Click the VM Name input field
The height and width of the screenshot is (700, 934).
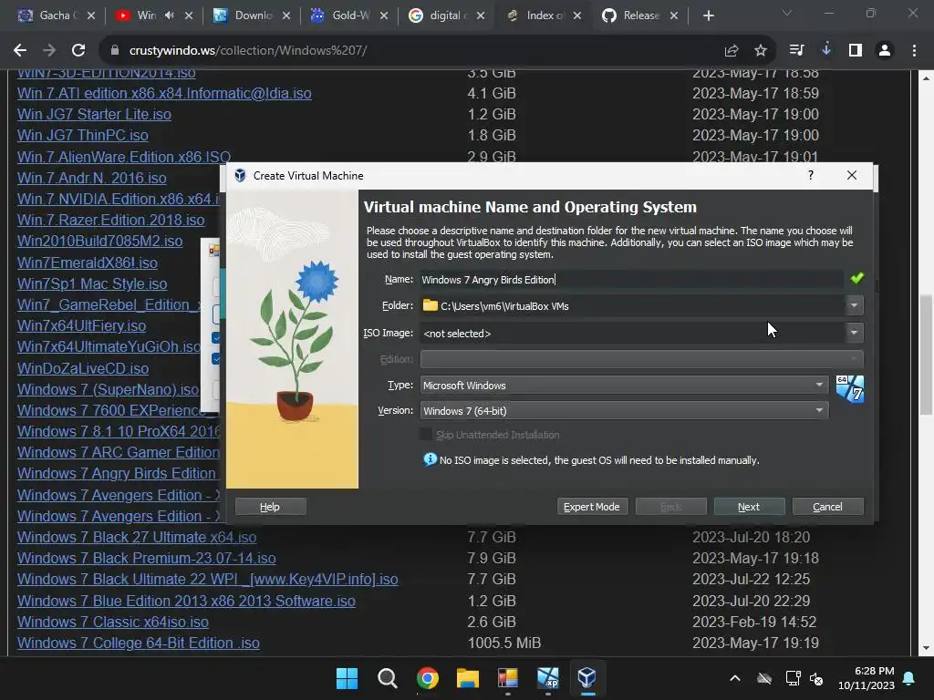pyautogui.click(x=631, y=279)
